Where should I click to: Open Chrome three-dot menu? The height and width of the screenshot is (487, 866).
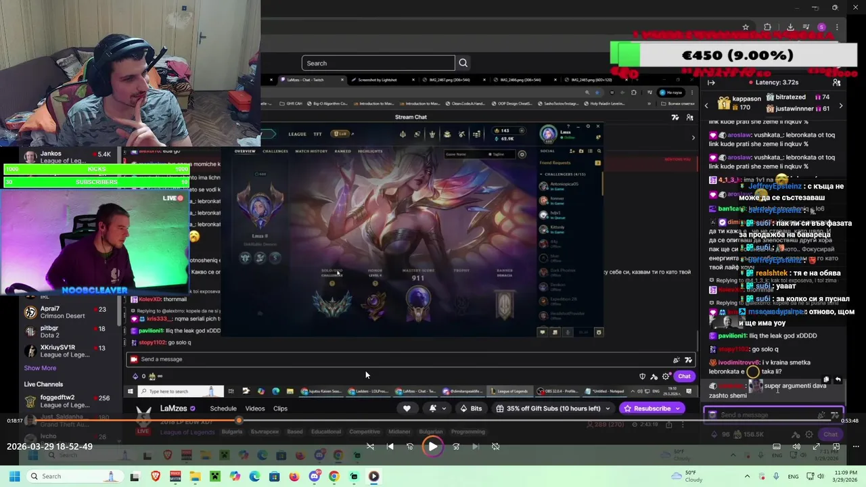click(x=838, y=27)
